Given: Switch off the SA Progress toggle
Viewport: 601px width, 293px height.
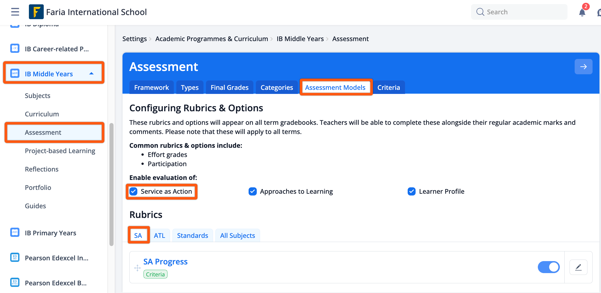Looking at the screenshot, I should tap(549, 267).
